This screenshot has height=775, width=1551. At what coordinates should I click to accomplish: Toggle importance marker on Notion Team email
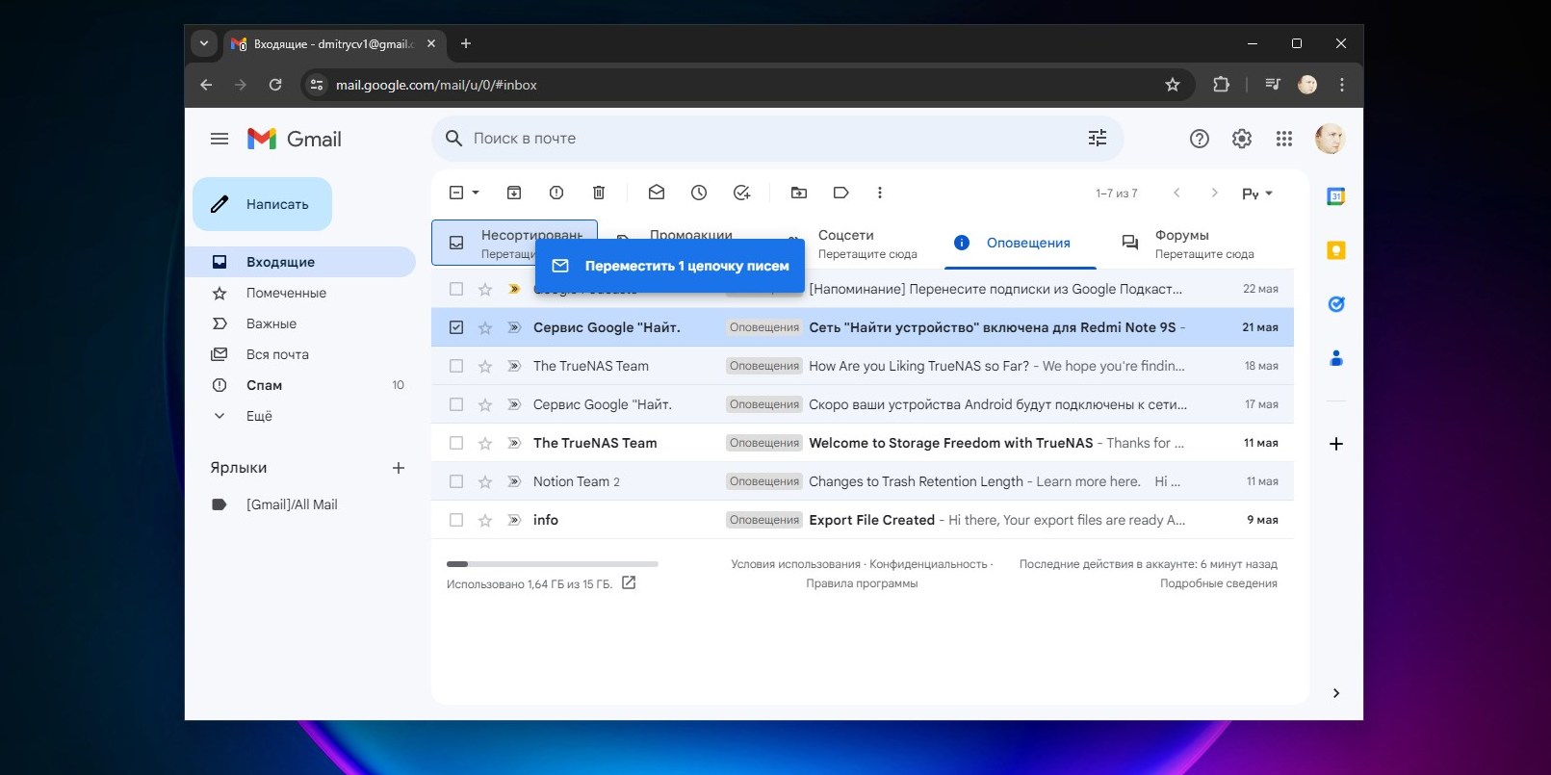(x=514, y=481)
